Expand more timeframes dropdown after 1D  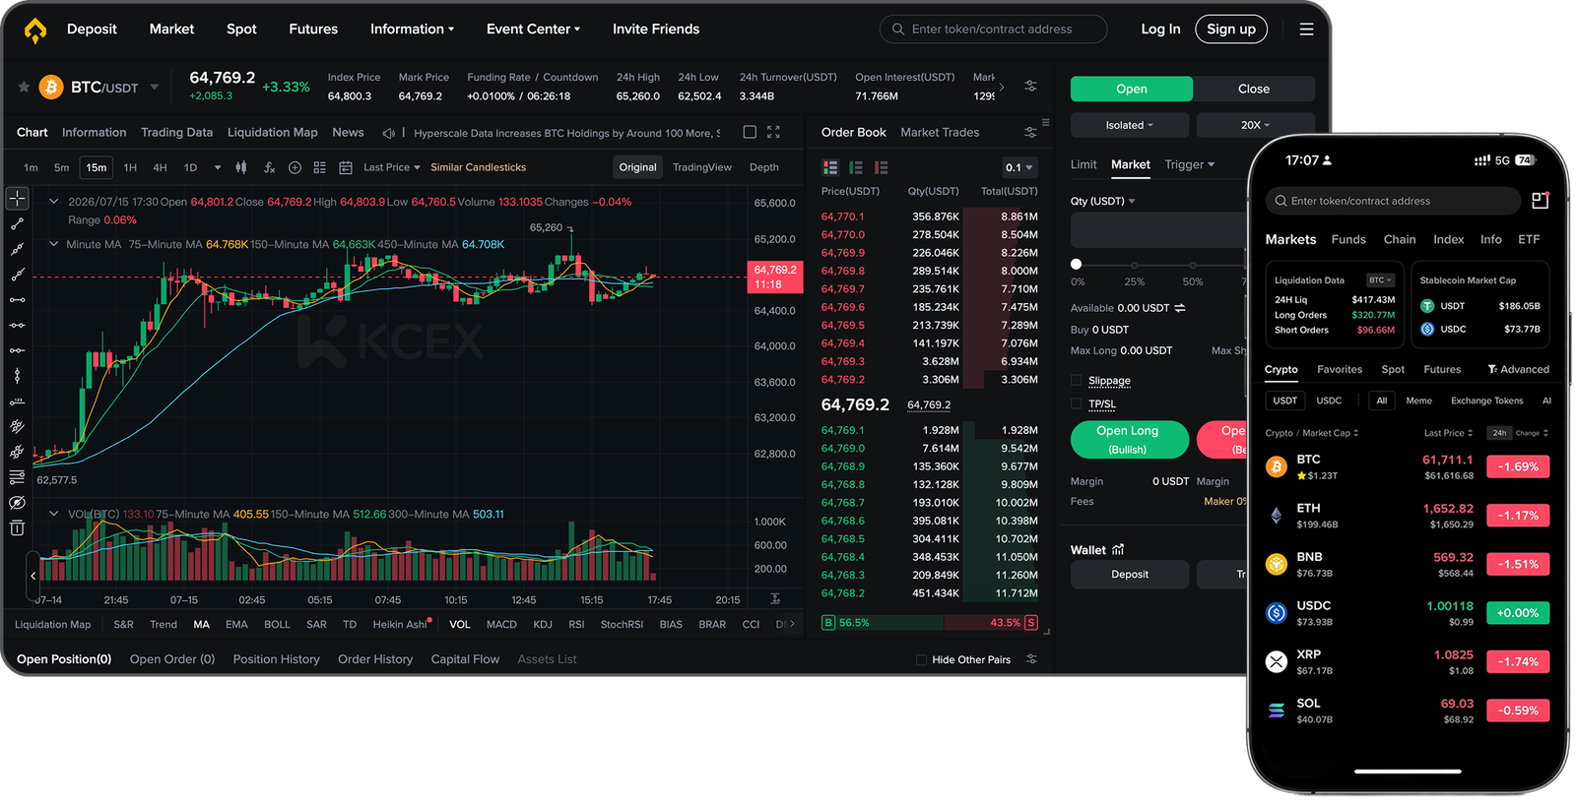218,167
